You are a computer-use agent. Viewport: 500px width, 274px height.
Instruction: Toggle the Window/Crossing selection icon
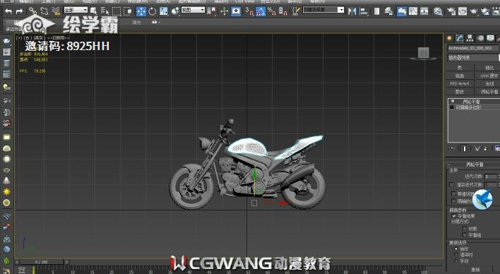point(128,11)
